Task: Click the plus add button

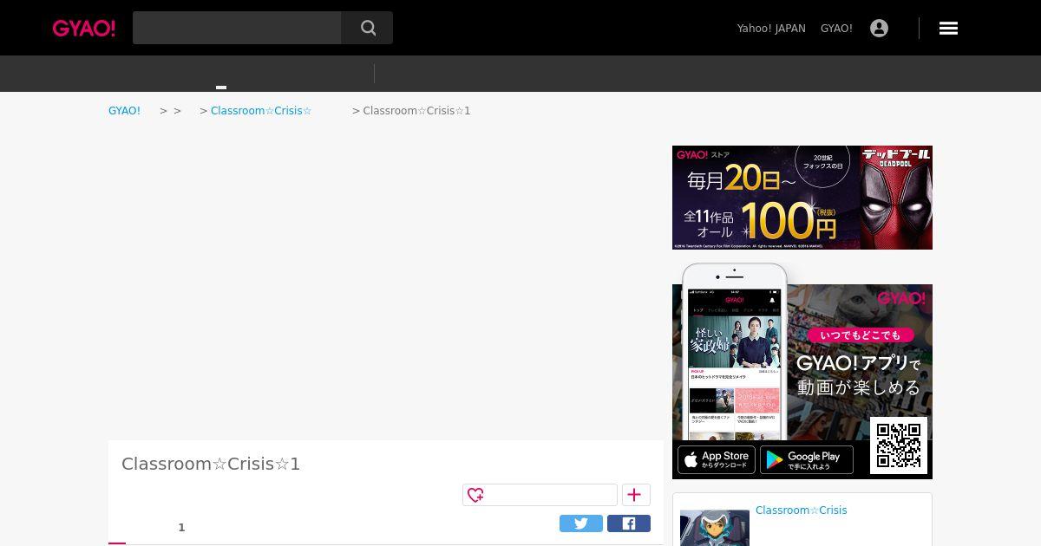Action: [x=636, y=495]
